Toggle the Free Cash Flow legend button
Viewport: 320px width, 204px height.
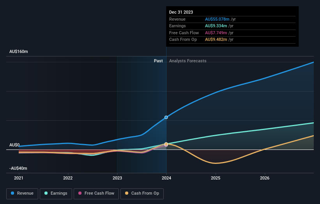pos(96,193)
